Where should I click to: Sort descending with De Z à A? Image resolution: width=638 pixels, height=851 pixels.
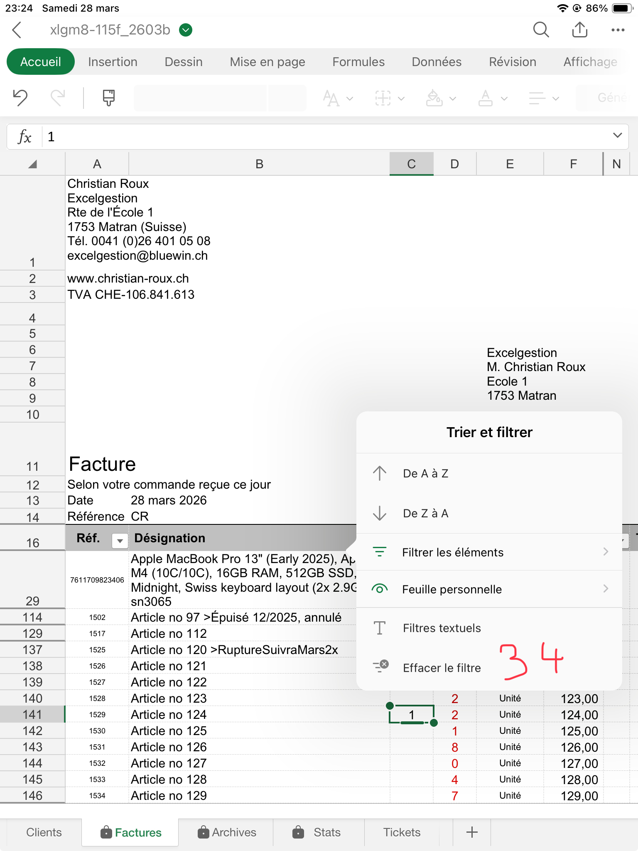pyautogui.click(x=425, y=513)
